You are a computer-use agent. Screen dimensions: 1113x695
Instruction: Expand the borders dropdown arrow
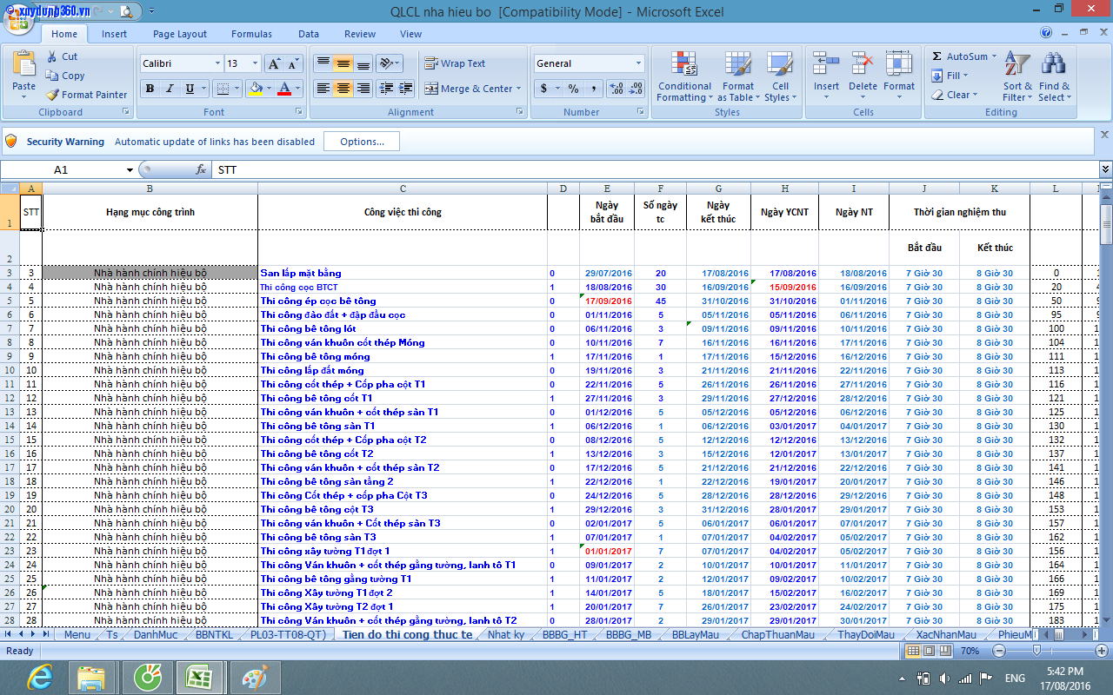click(x=237, y=89)
